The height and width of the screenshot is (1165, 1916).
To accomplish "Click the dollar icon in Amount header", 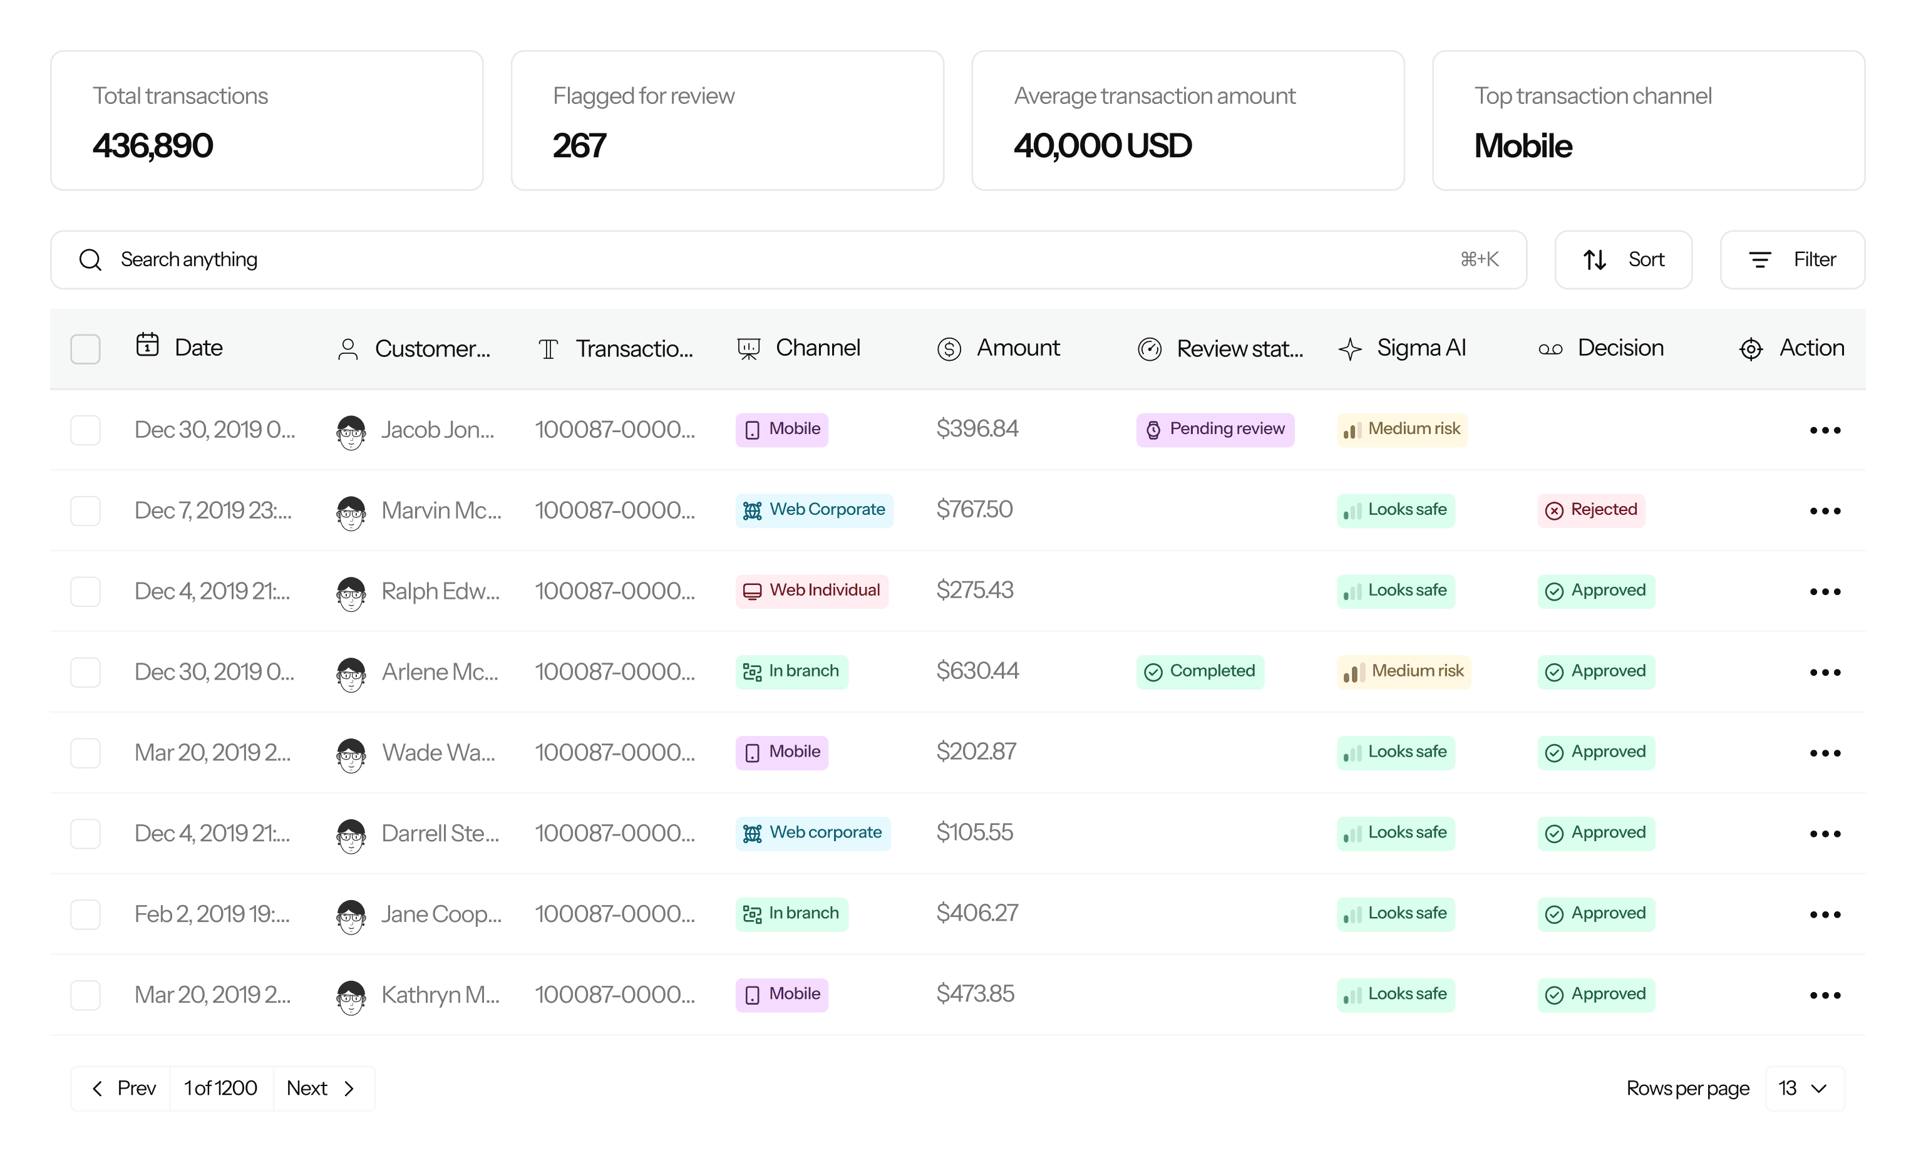I will pos(949,349).
